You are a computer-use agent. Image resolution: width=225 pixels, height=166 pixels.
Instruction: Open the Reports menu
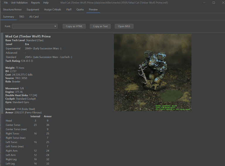point(35,3)
